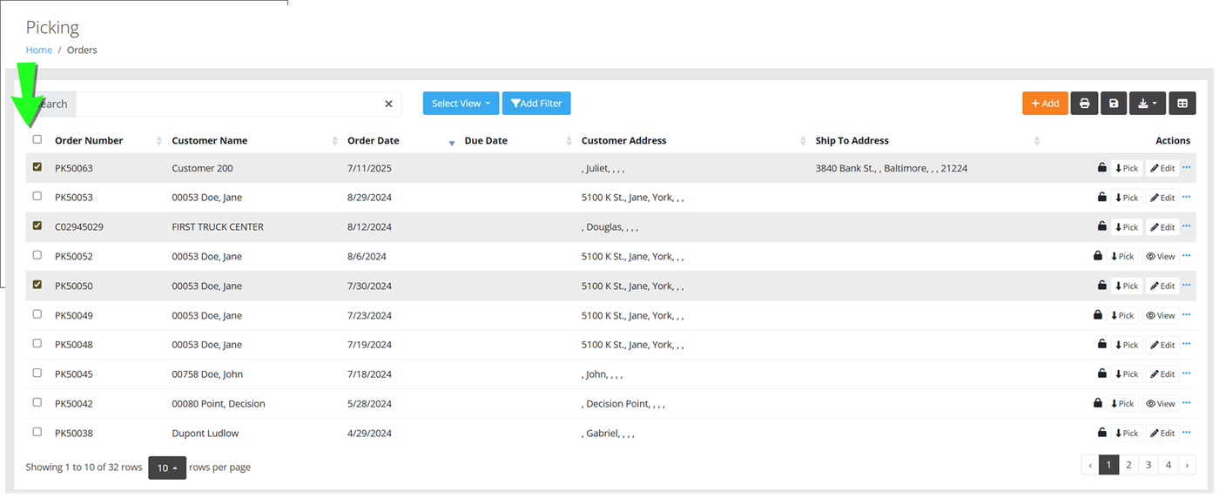Click the lock icon in row PK50050
1219x498 pixels.
pyautogui.click(x=1101, y=286)
